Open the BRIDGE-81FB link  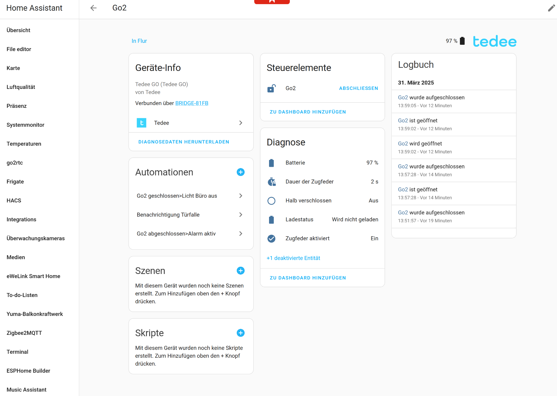(x=192, y=103)
